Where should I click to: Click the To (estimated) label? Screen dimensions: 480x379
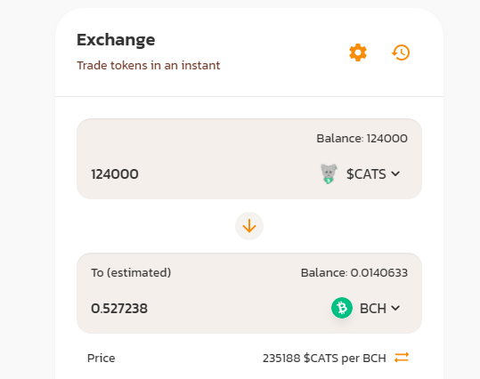(131, 272)
